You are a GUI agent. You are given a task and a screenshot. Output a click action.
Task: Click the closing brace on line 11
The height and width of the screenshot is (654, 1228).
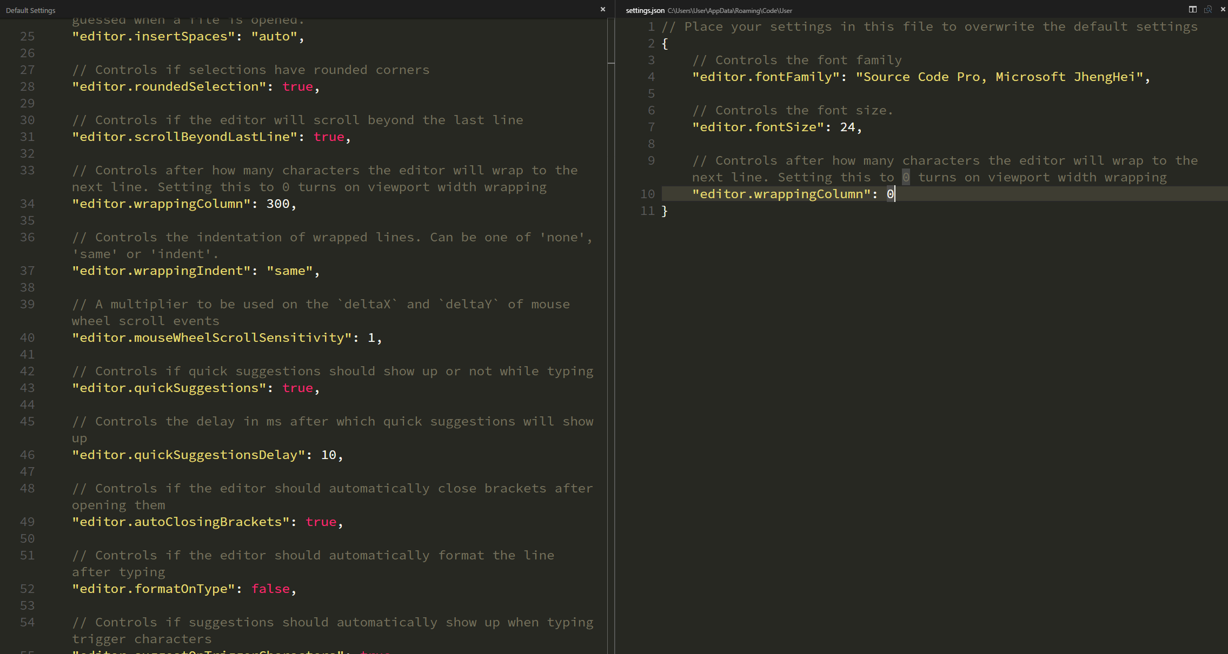(665, 211)
